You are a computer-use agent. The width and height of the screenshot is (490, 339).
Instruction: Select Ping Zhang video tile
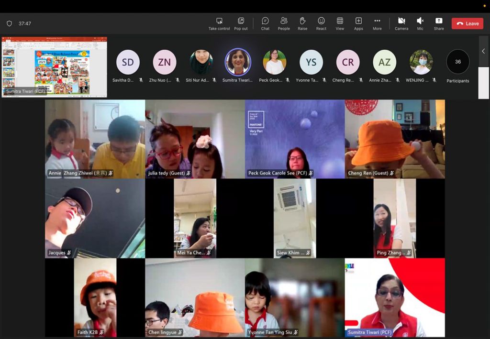(x=395, y=219)
